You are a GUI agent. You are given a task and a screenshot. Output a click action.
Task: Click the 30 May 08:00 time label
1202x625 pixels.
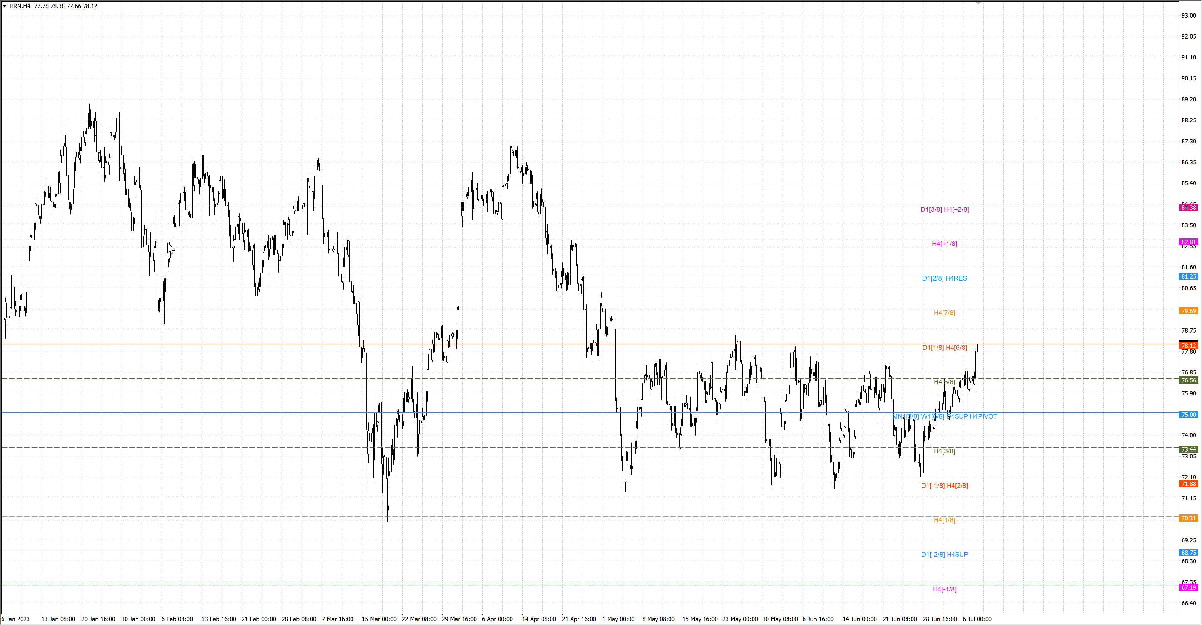tap(780, 619)
